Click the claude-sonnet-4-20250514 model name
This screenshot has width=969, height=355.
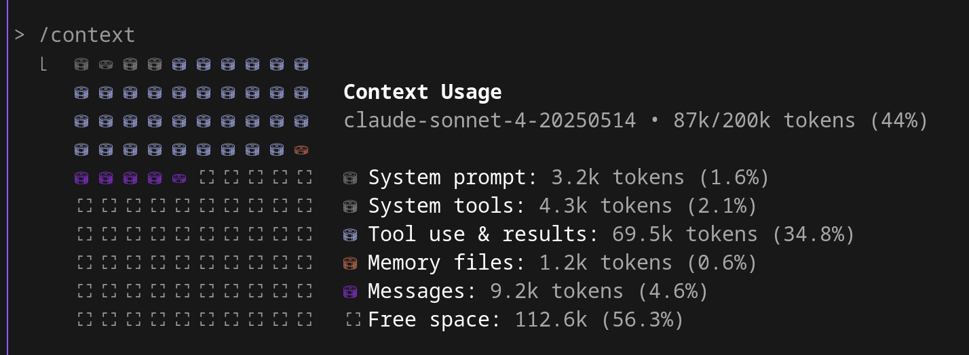[490, 121]
